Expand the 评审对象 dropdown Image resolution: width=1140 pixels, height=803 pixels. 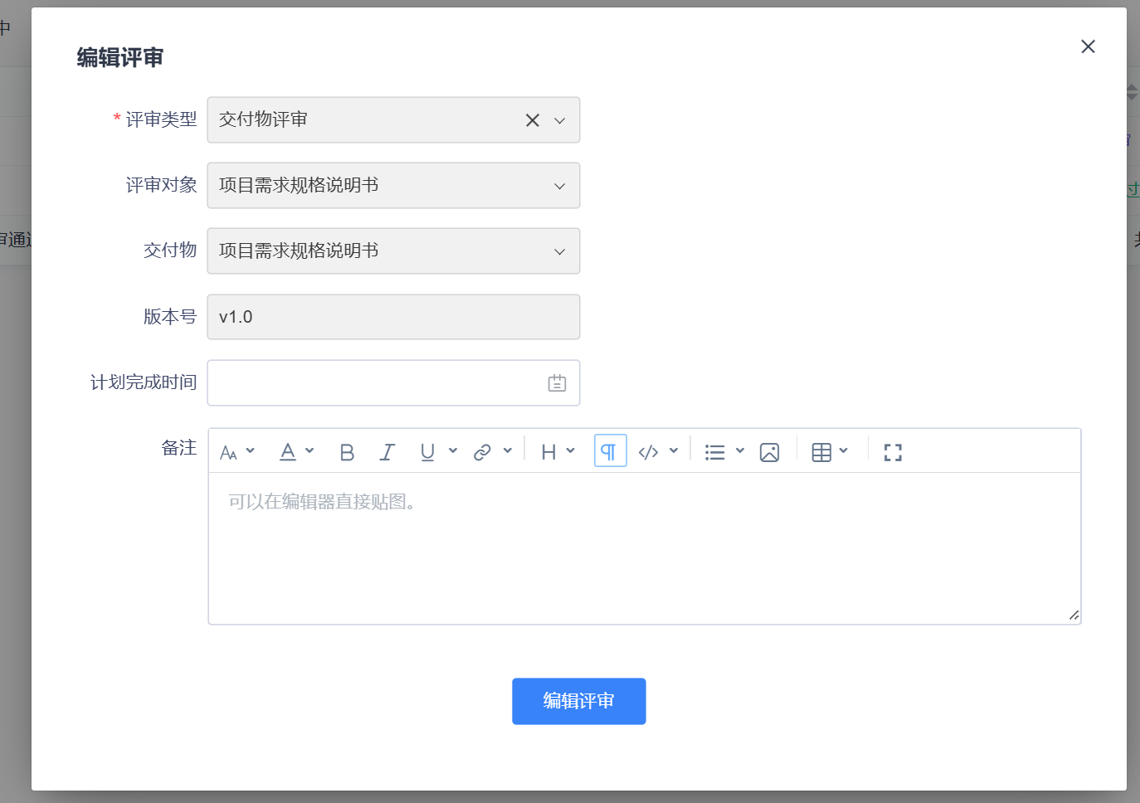pos(393,185)
